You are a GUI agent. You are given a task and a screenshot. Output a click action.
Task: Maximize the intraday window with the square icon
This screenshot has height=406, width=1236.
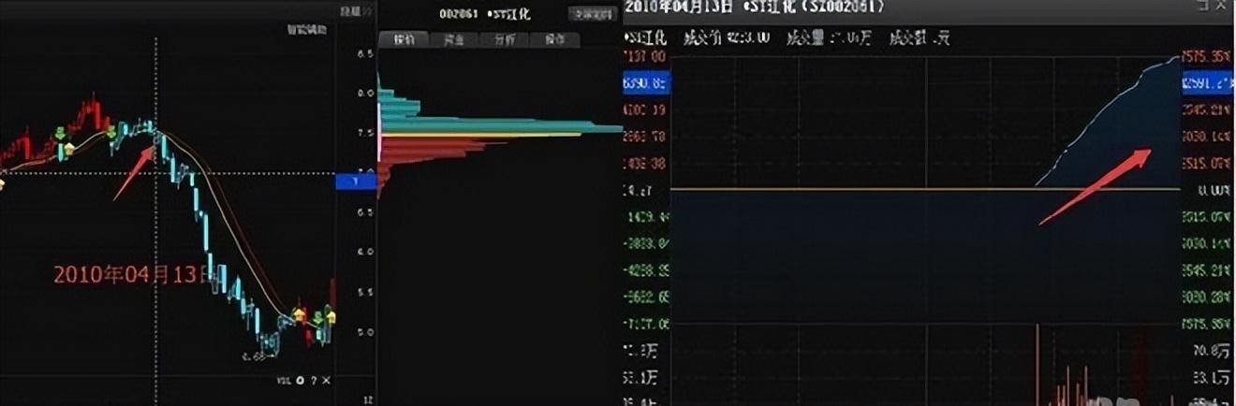pos(1204,6)
